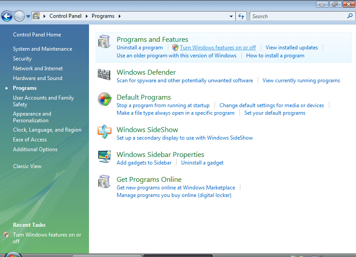This screenshot has height=257, width=356.
Task: Click the Windows Defender brick wall icon
Action: point(104,75)
